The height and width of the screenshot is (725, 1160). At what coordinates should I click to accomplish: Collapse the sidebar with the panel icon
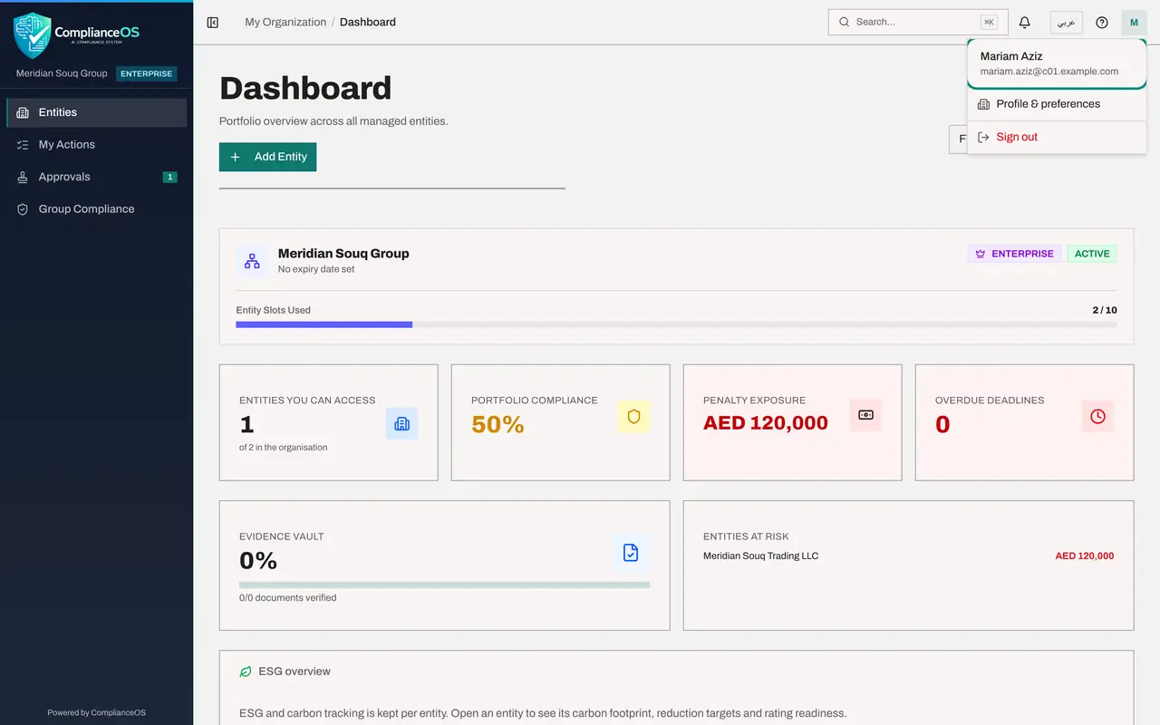tap(213, 23)
